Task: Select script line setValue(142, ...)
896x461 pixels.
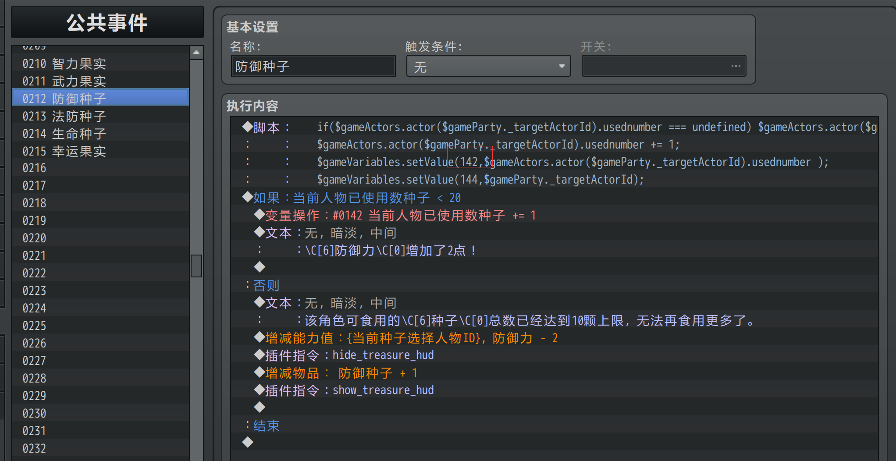Action: coord(555,162)
